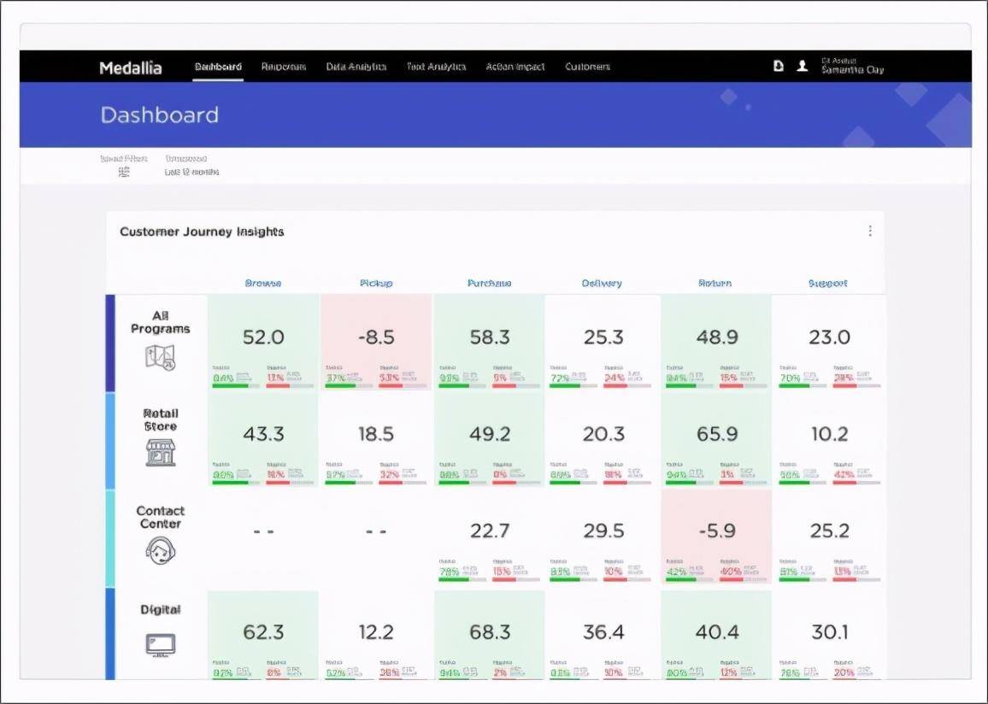
Task: Open the Data Analytics tab
Action: 356,66
